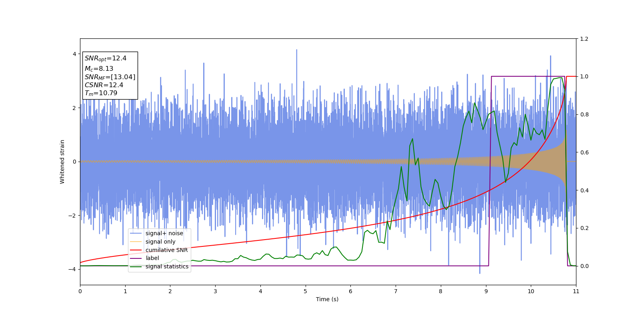Click x-axis tick label 11
Screen dimensions: 640x320
click(576, 291)
